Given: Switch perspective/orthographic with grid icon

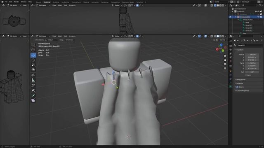Looking at the screenshot, I should [x=225, y=68].
